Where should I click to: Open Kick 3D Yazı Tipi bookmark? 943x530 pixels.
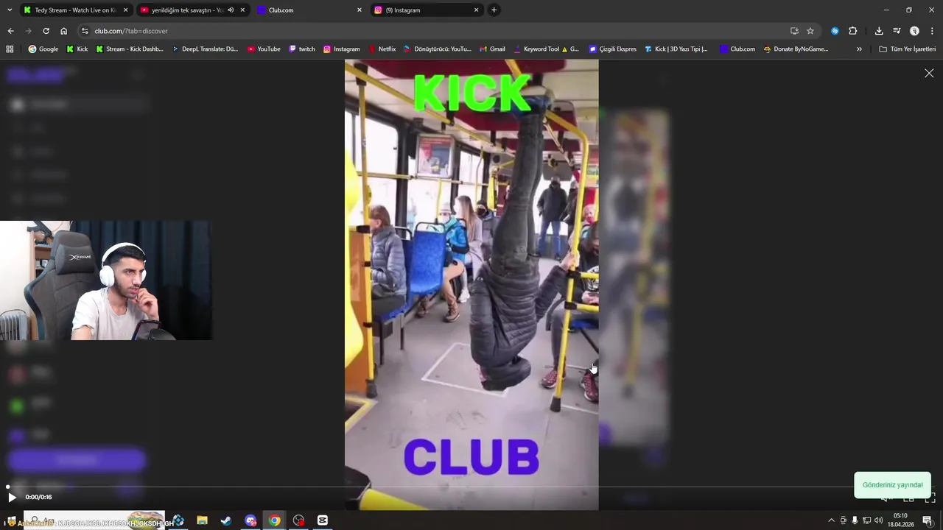[676, 49]
